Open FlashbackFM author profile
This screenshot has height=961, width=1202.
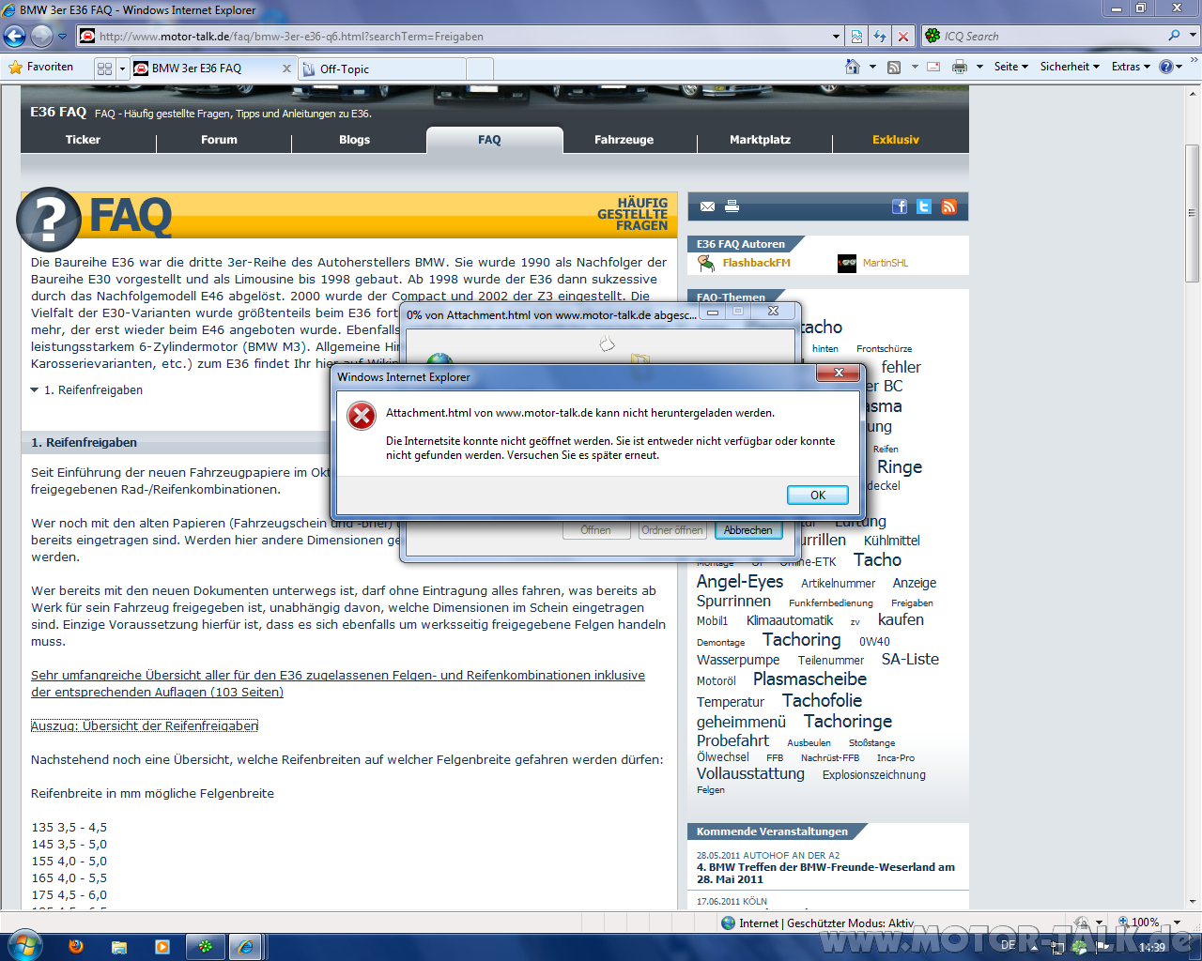756,263
